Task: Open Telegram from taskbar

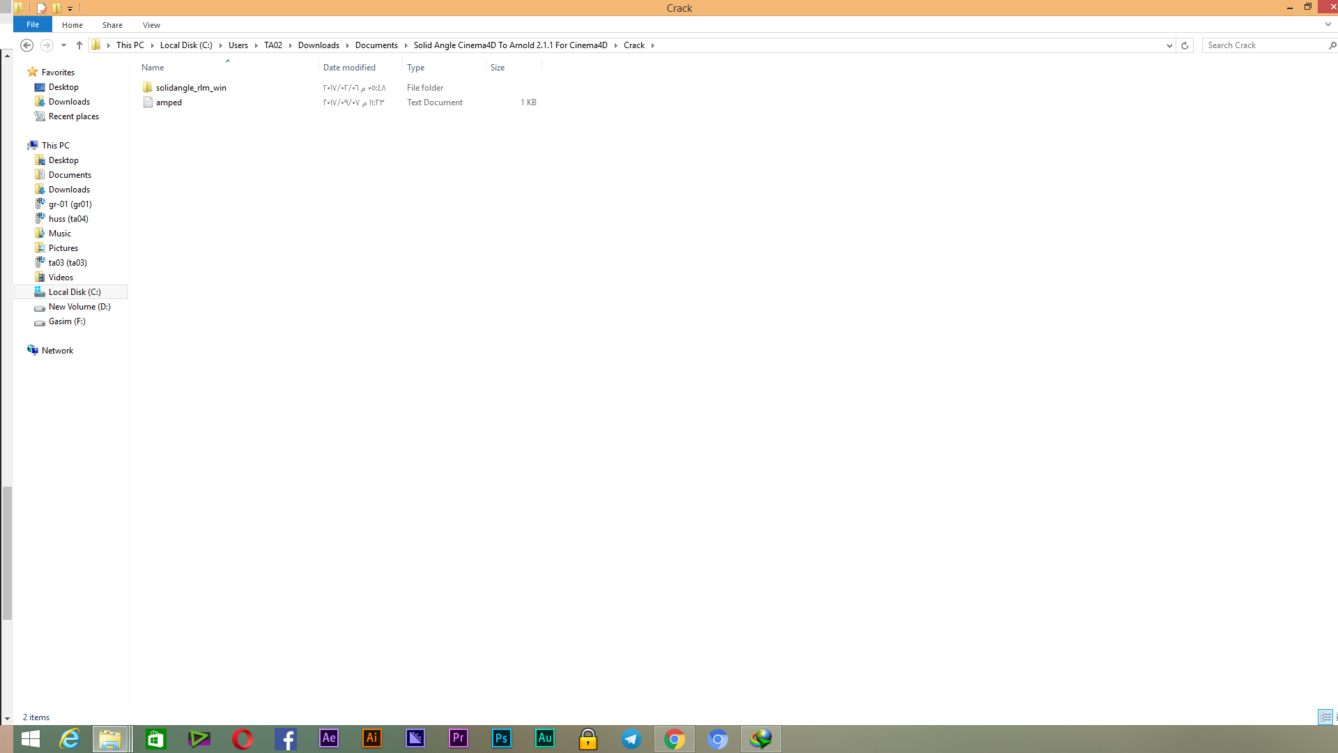Action: tap(631, 739)
